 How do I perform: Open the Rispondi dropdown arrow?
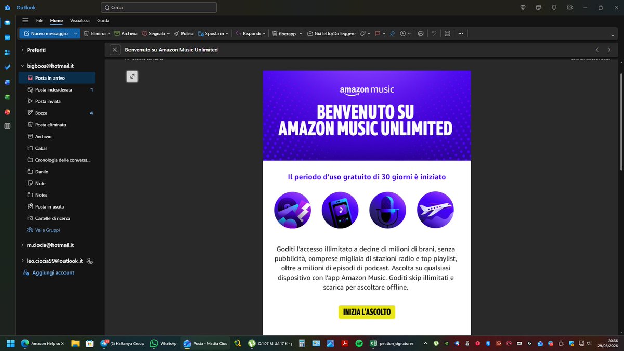coord(264,33)
